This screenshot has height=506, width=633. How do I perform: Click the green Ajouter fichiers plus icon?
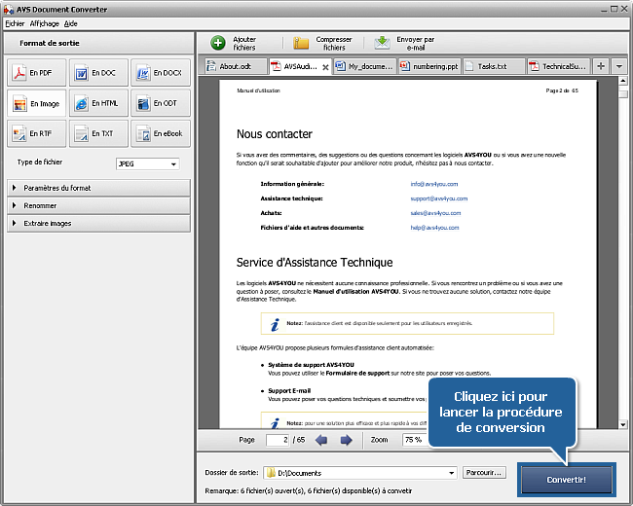coord(218,43)
